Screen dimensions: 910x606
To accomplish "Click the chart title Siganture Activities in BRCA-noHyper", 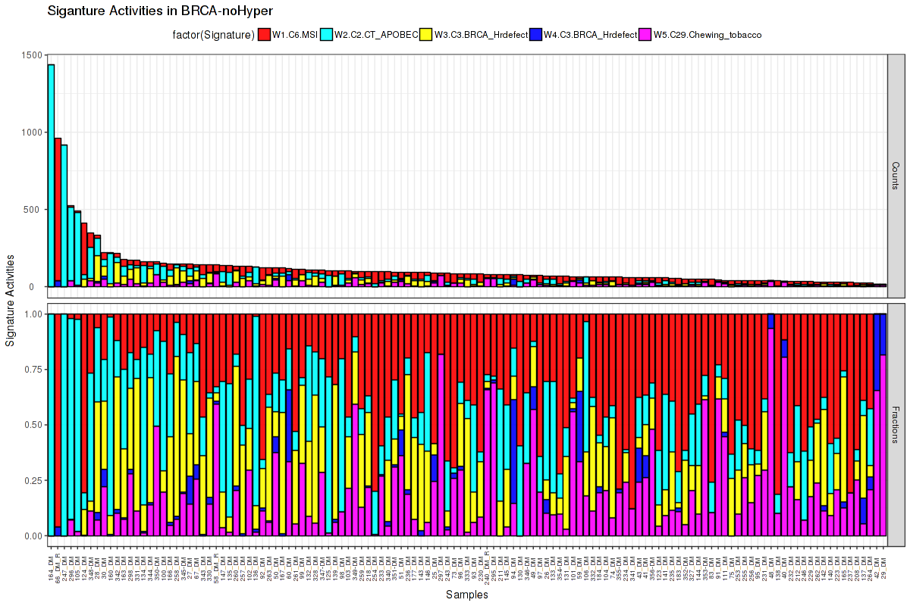I will 160,11.
